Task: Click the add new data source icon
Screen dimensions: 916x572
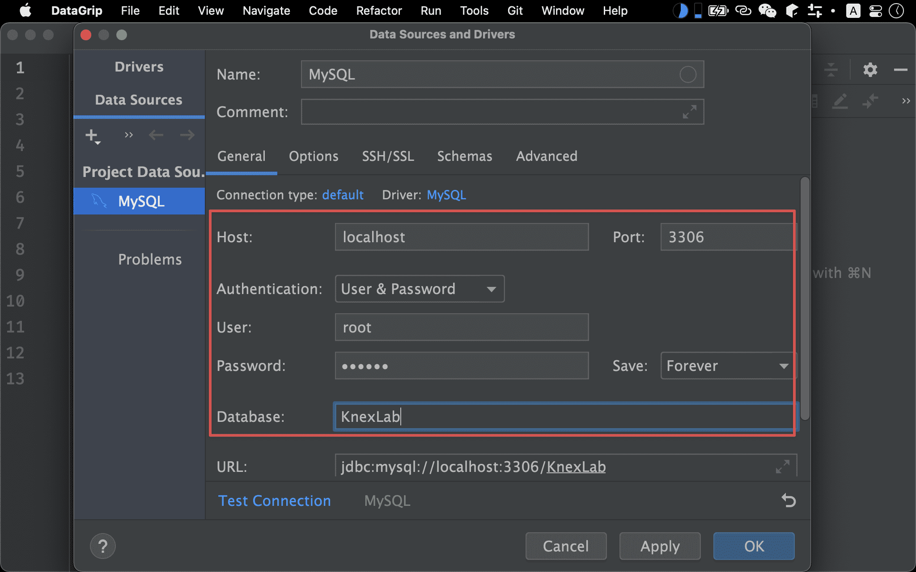Action: pyautogui.click(x=92, y=136)
